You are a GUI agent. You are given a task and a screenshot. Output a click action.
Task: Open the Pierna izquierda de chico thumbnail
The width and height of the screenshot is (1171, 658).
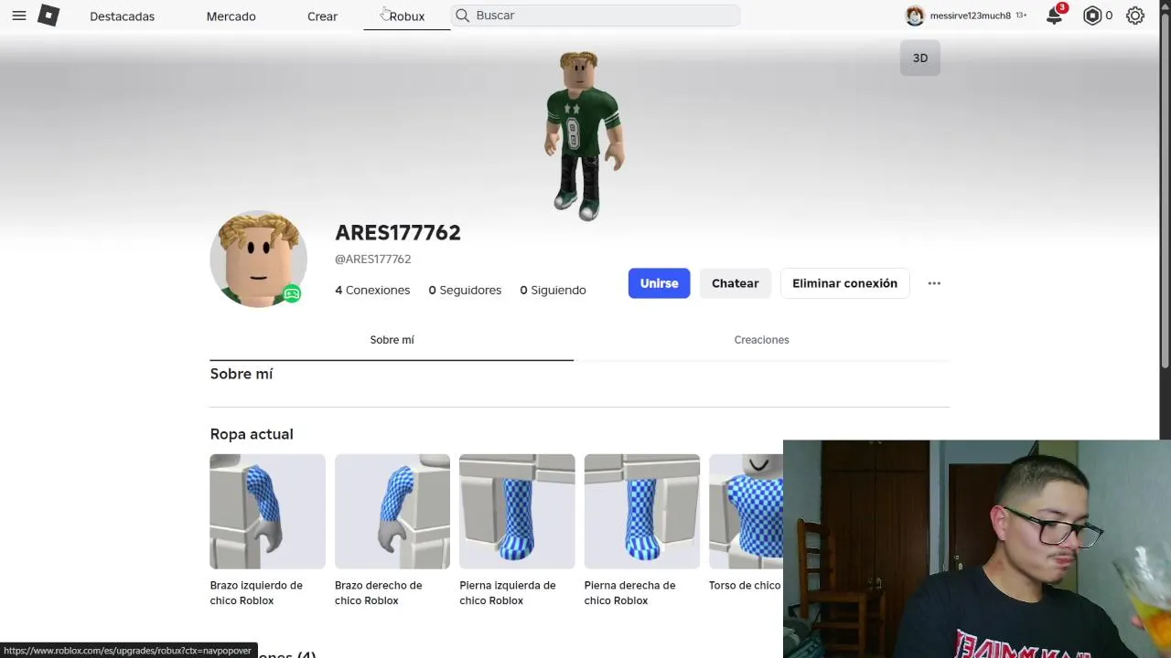coord(517,512)
